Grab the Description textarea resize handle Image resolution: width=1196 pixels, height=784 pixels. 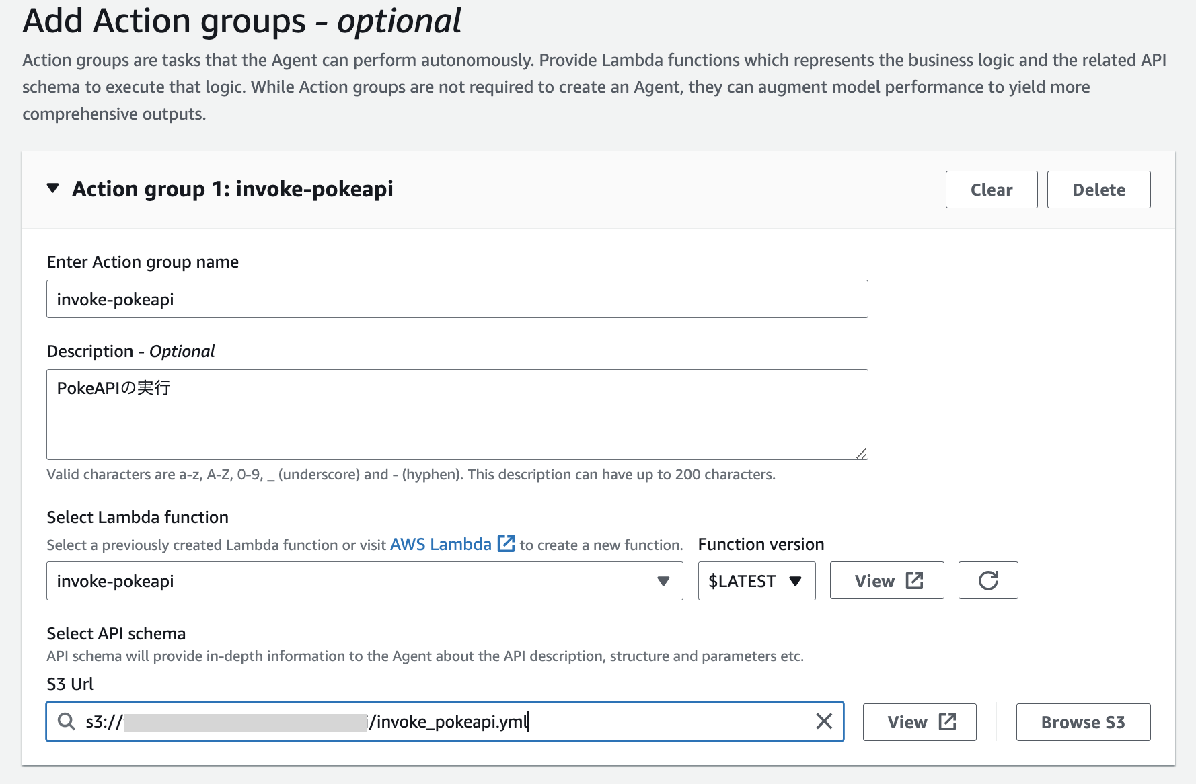point(862,454)
